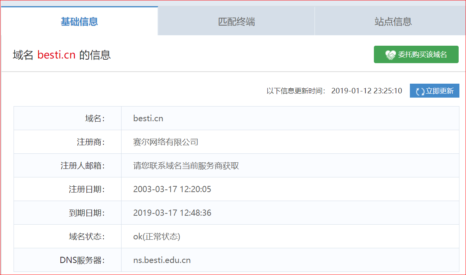Click the 注册商 label

pos(91,142)
